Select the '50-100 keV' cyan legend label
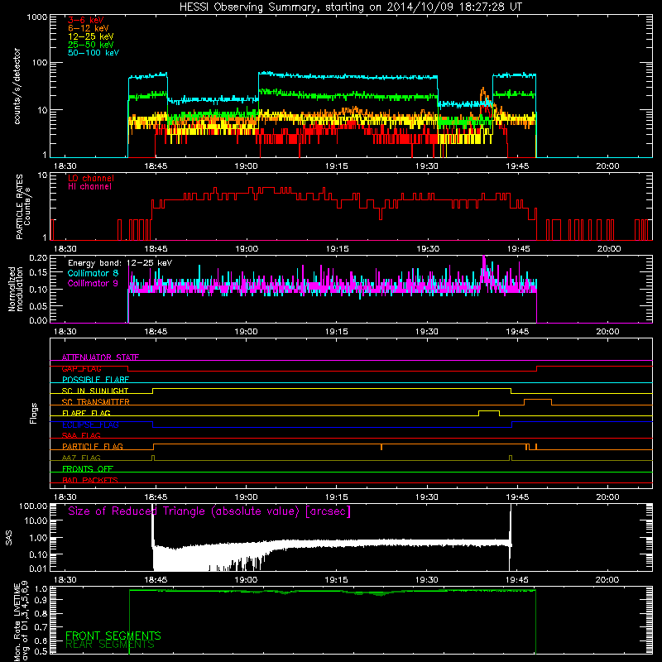 click(x=94, y=53)
